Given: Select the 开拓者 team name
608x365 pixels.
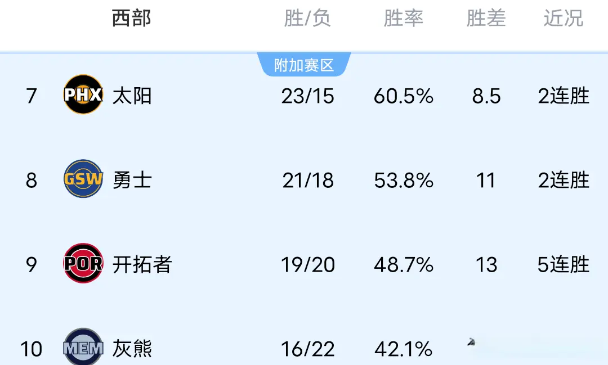Looking at the screenshot, I should [142, 264].
